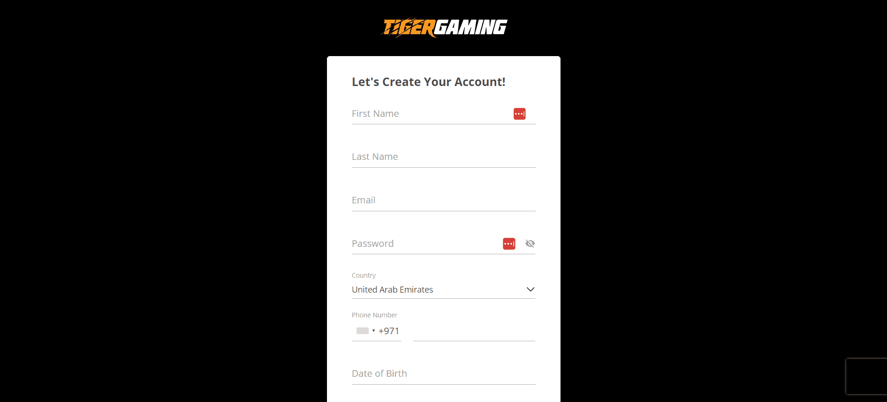Toggle password visibility eye icon
Image resolution: width=887 pixels, height=402 pixels.
(530, 244)
